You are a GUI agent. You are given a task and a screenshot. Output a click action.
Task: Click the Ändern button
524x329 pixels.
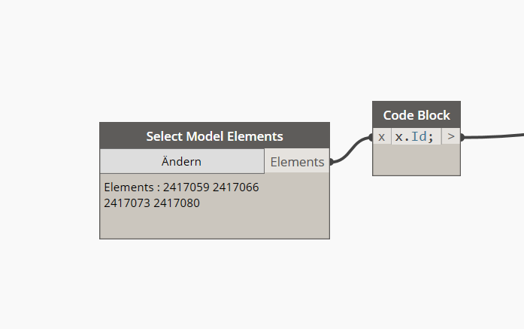click(182, 161)
